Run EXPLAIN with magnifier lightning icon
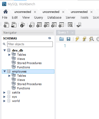99x119 pixels. (x=91, y=39)
